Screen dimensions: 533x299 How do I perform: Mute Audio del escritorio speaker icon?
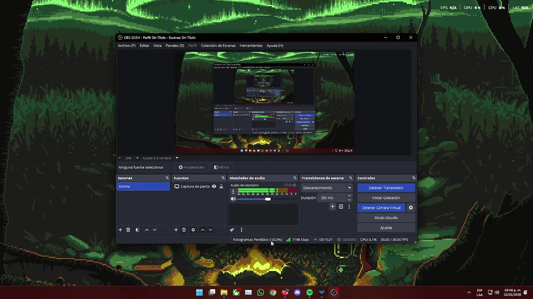pos(233,199)
